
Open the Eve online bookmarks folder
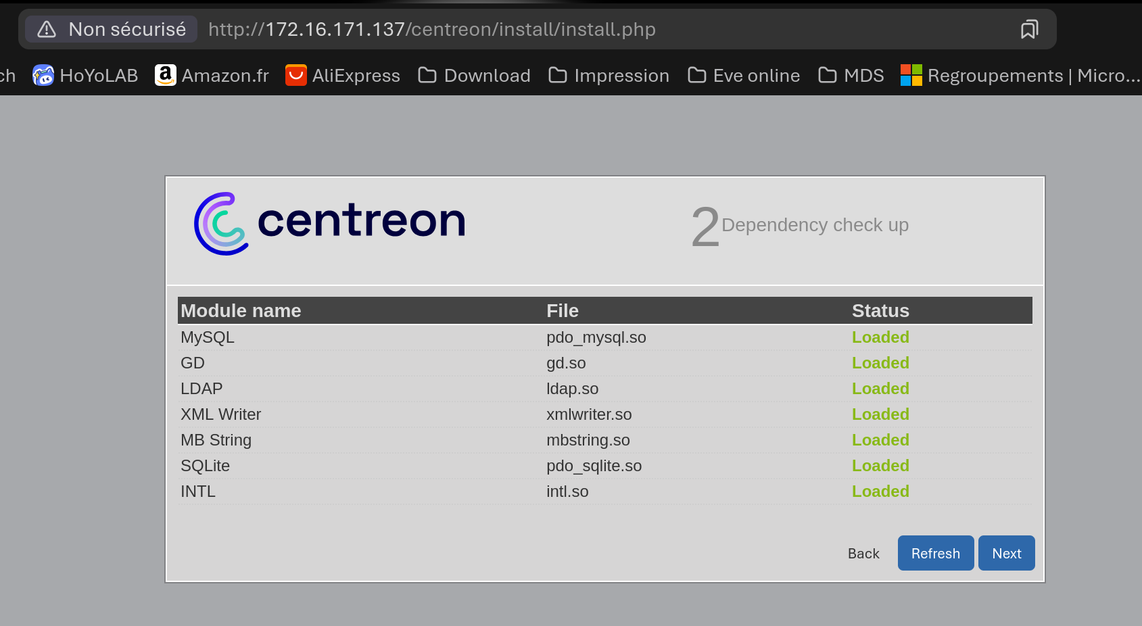tap(744, 75)
